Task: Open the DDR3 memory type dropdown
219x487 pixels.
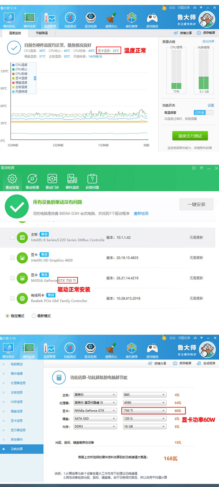Action: pyautogui.click(x=114, y=426)
